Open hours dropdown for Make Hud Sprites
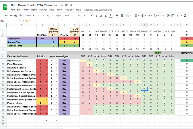 (57, 67)
